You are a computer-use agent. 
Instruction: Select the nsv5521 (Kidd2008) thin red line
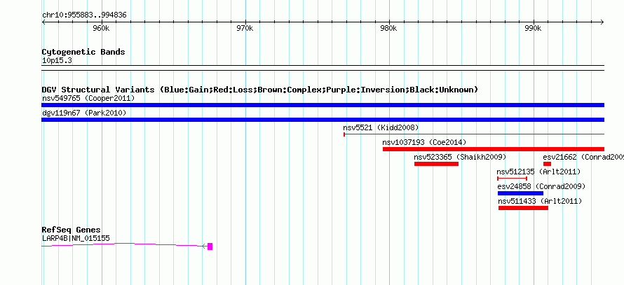[474, 134]
